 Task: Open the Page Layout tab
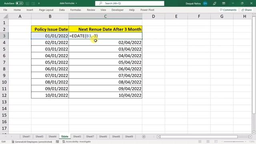coord(46,10)
